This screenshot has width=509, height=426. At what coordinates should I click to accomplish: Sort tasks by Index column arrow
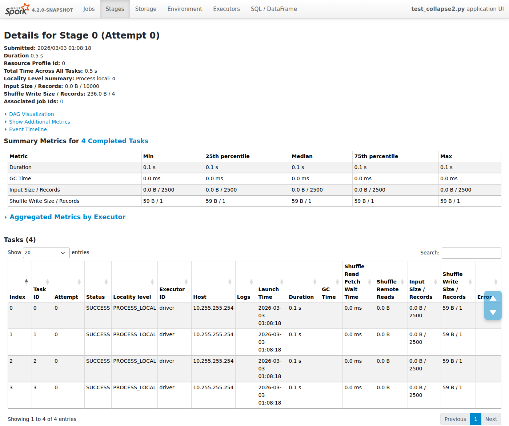(26, 281)
